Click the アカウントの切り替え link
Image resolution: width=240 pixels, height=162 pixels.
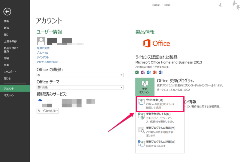(47, 62)
